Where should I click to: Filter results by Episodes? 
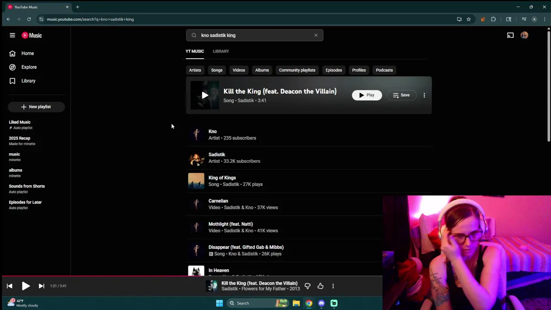coord(334,70)
